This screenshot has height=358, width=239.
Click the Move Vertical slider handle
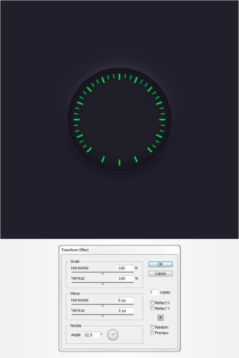[x=103, y=316]
